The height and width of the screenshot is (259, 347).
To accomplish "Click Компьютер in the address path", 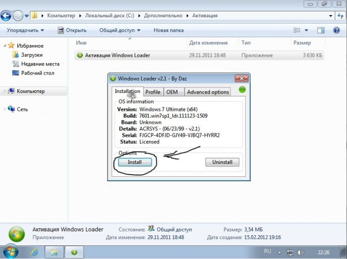I will point(61,16).
